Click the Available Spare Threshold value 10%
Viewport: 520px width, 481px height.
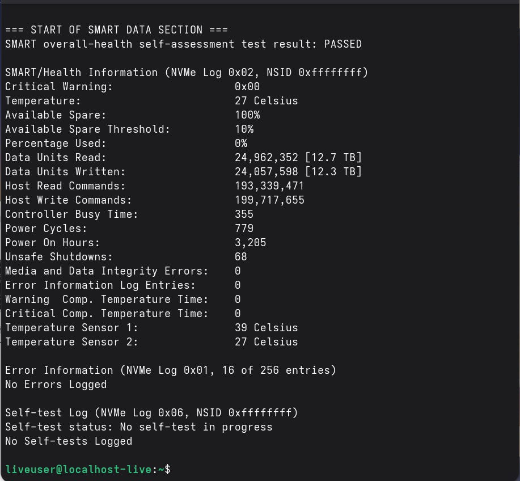point(244,129)
